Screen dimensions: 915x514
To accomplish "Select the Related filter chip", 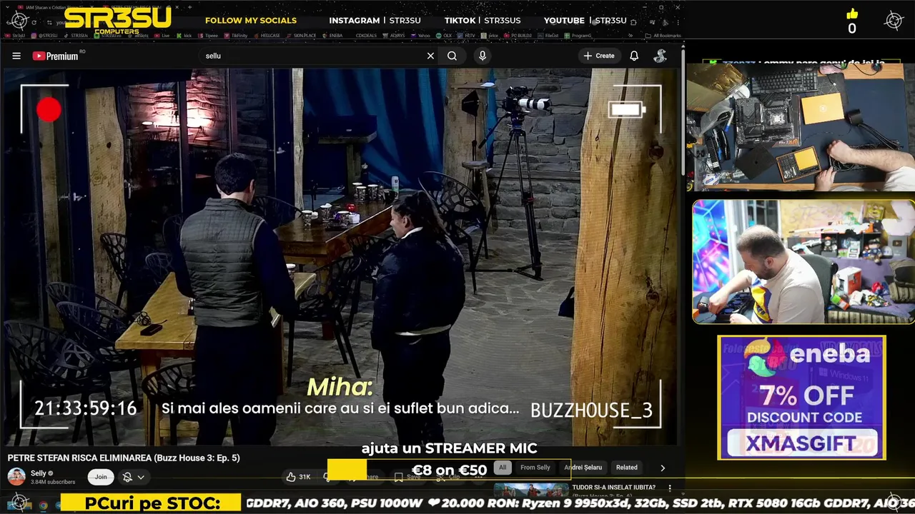I will (627, 468).
